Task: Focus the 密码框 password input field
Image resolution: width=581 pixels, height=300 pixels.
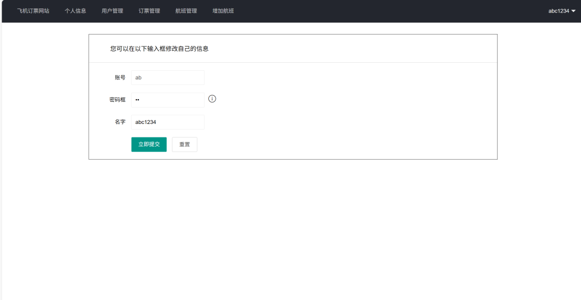Action: point(168,100)
